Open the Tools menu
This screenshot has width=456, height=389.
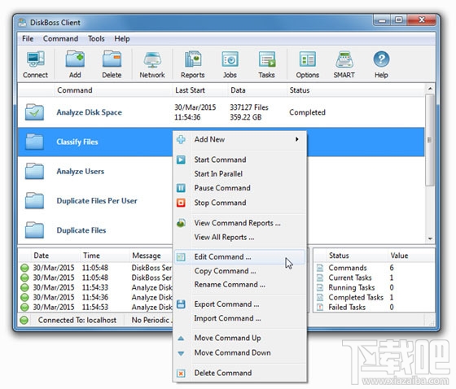click(x=96, y=39)
